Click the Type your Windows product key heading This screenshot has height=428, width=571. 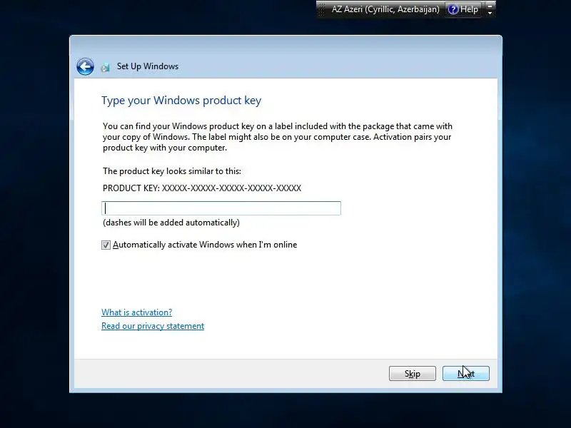(181, 101)
